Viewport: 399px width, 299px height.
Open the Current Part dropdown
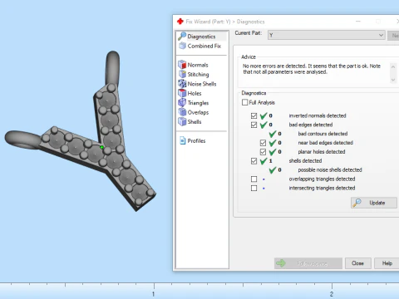tap(326, 35)
